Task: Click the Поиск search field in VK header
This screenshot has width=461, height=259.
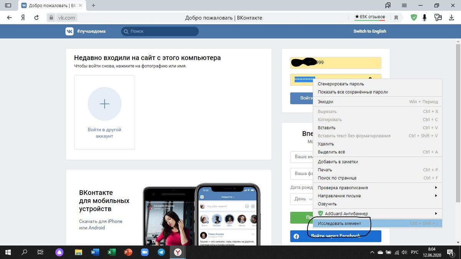Action: coord(160,31)
